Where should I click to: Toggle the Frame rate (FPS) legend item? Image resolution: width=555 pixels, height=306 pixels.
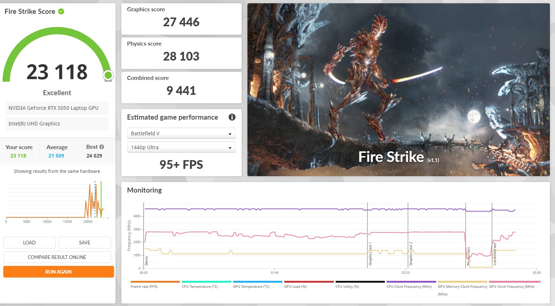144,286
